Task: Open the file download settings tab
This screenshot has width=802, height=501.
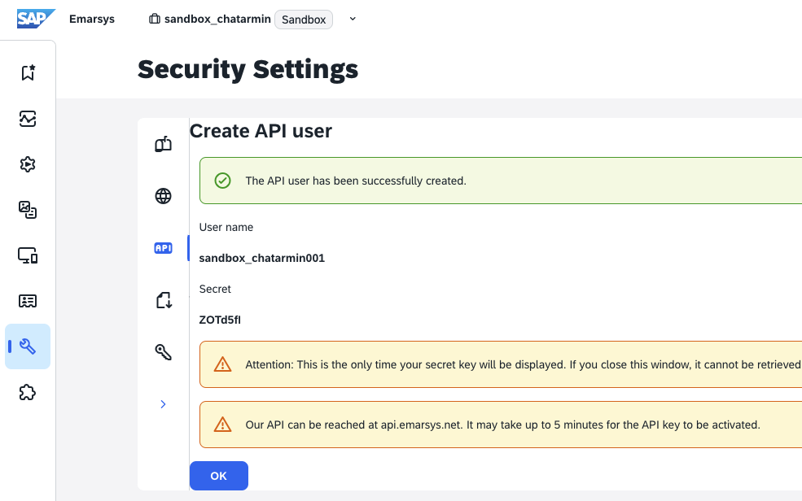Action: coord(163,300)
